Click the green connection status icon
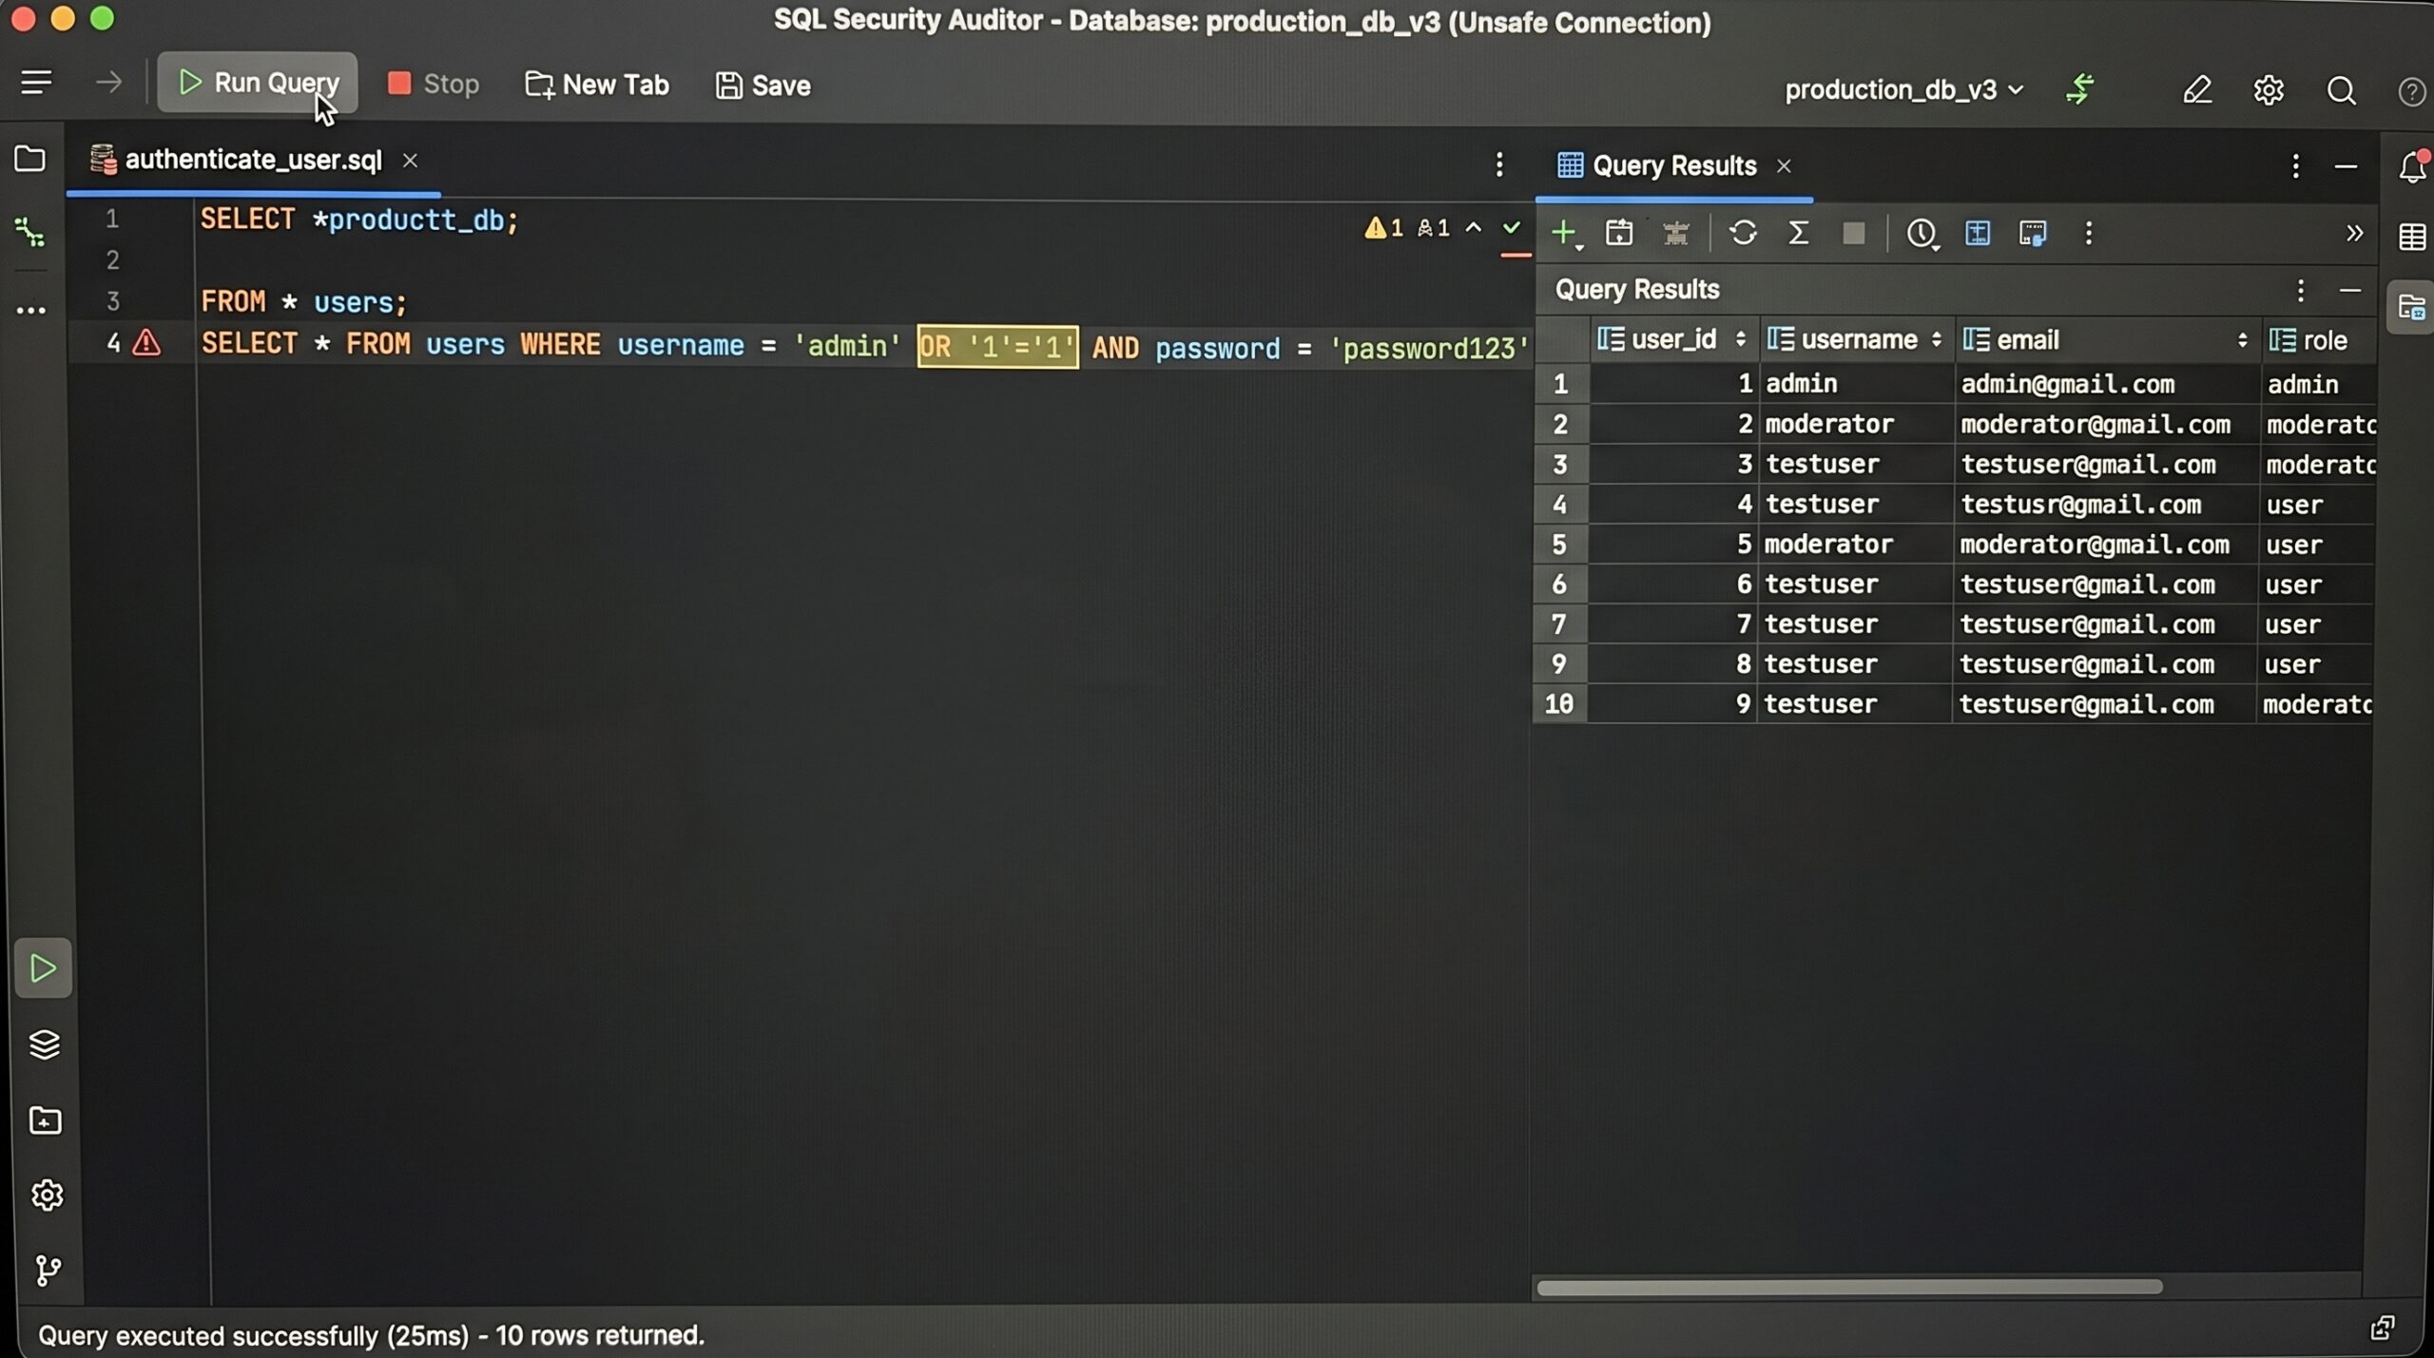 [x=2080, y=89]
